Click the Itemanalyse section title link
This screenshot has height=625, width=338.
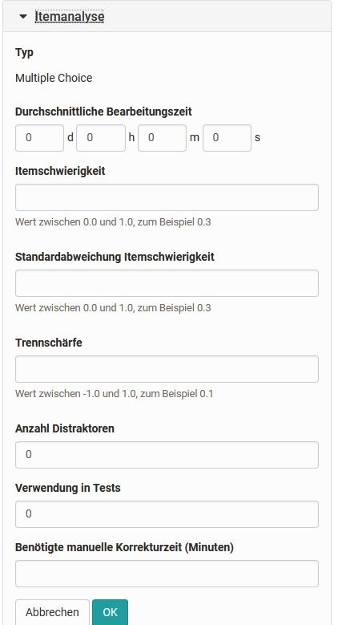point(69,17)
